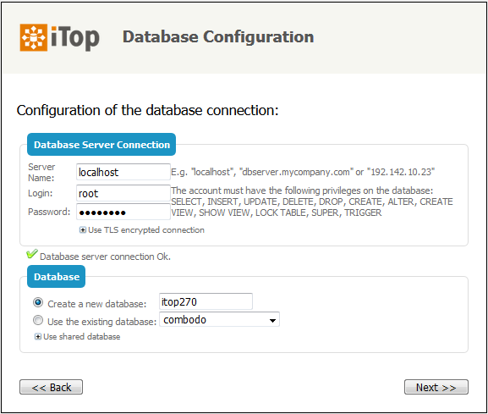488x414 pixels.
Task: Click the iTop wordmark text in header
Action: coord(75,38)
